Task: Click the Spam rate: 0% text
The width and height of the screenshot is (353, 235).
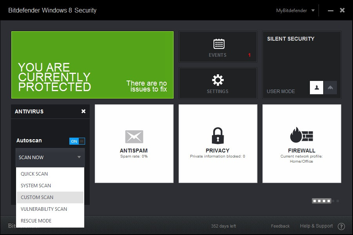Action: [134, 156]
